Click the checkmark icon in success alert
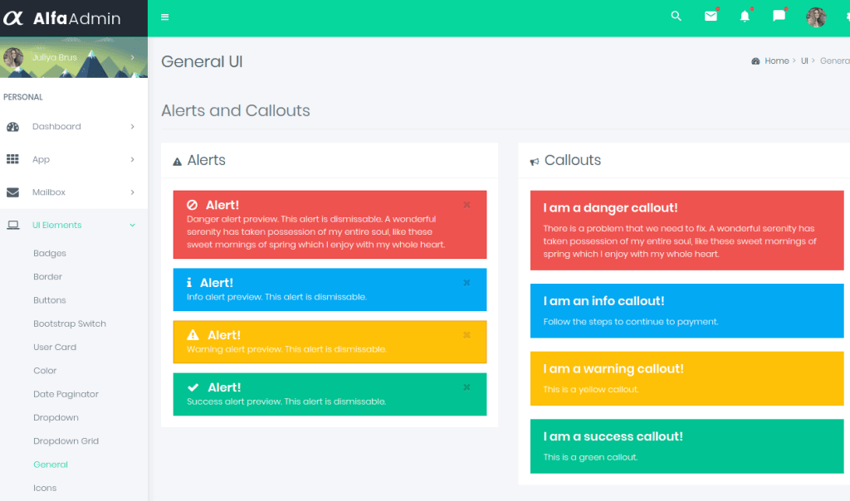This screenshot has height=501, width=850. [x=193, y=387]
